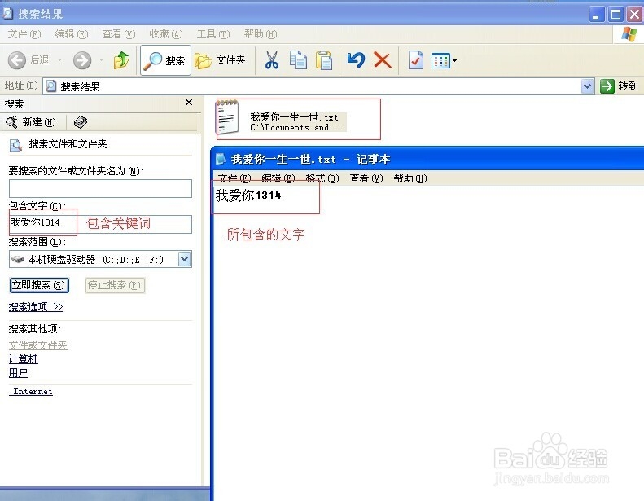Click the Forward arrow icon
This screenshot has width=644, height=501.
coord(82,60)
